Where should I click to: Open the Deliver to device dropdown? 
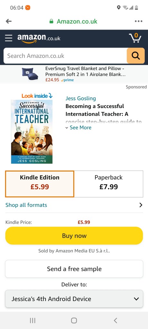click(74, 299)
